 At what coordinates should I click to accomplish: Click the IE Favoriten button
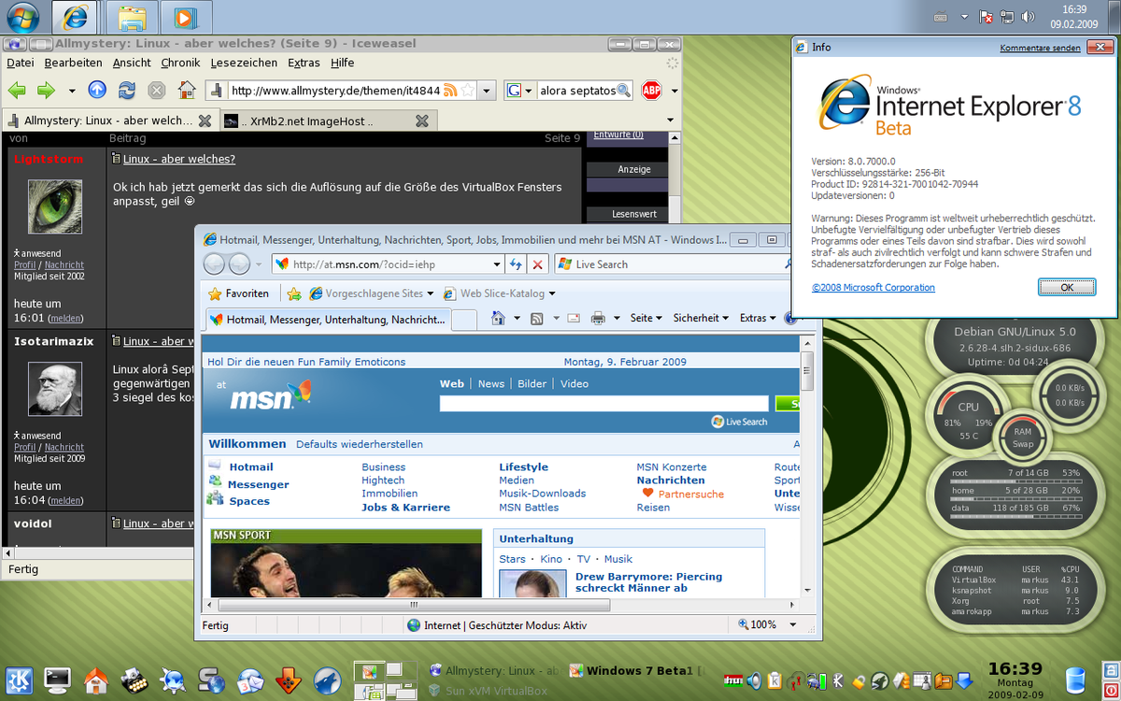(x=238, y=293)
